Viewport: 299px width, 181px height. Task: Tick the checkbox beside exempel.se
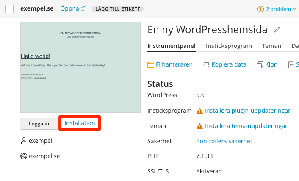[9, 9]
